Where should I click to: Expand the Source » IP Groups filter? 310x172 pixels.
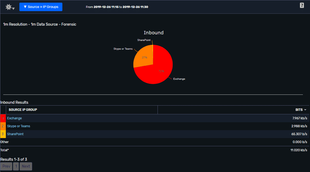point(41,7)
